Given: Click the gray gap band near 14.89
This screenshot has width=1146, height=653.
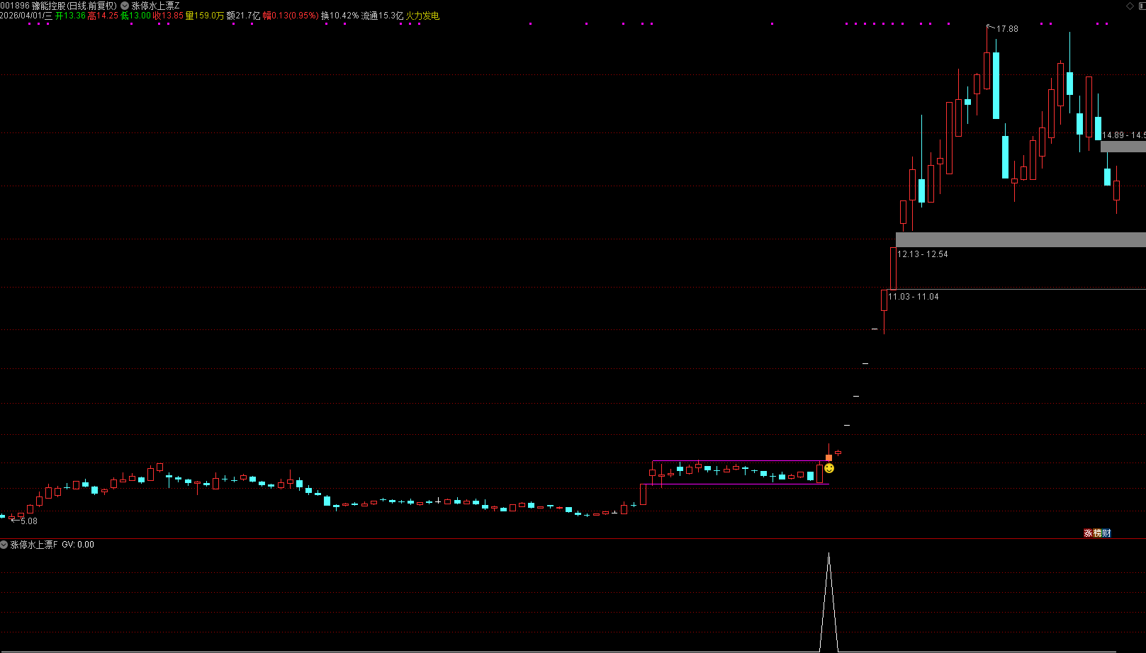Looking at the screenshot, I should tap(1123, 147).
